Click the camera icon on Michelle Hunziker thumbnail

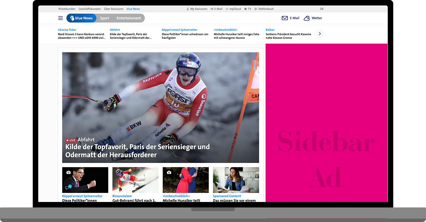168,172
